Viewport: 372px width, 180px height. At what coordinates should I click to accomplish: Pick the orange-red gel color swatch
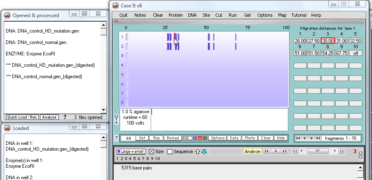[x=200, y=138]
